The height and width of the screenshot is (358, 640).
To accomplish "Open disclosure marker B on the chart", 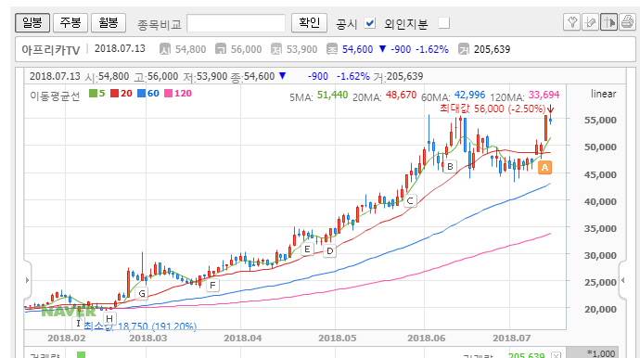I will pos(450,167).
